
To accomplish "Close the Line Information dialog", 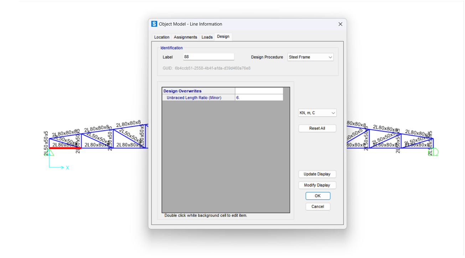I will [x=340, y=24].
